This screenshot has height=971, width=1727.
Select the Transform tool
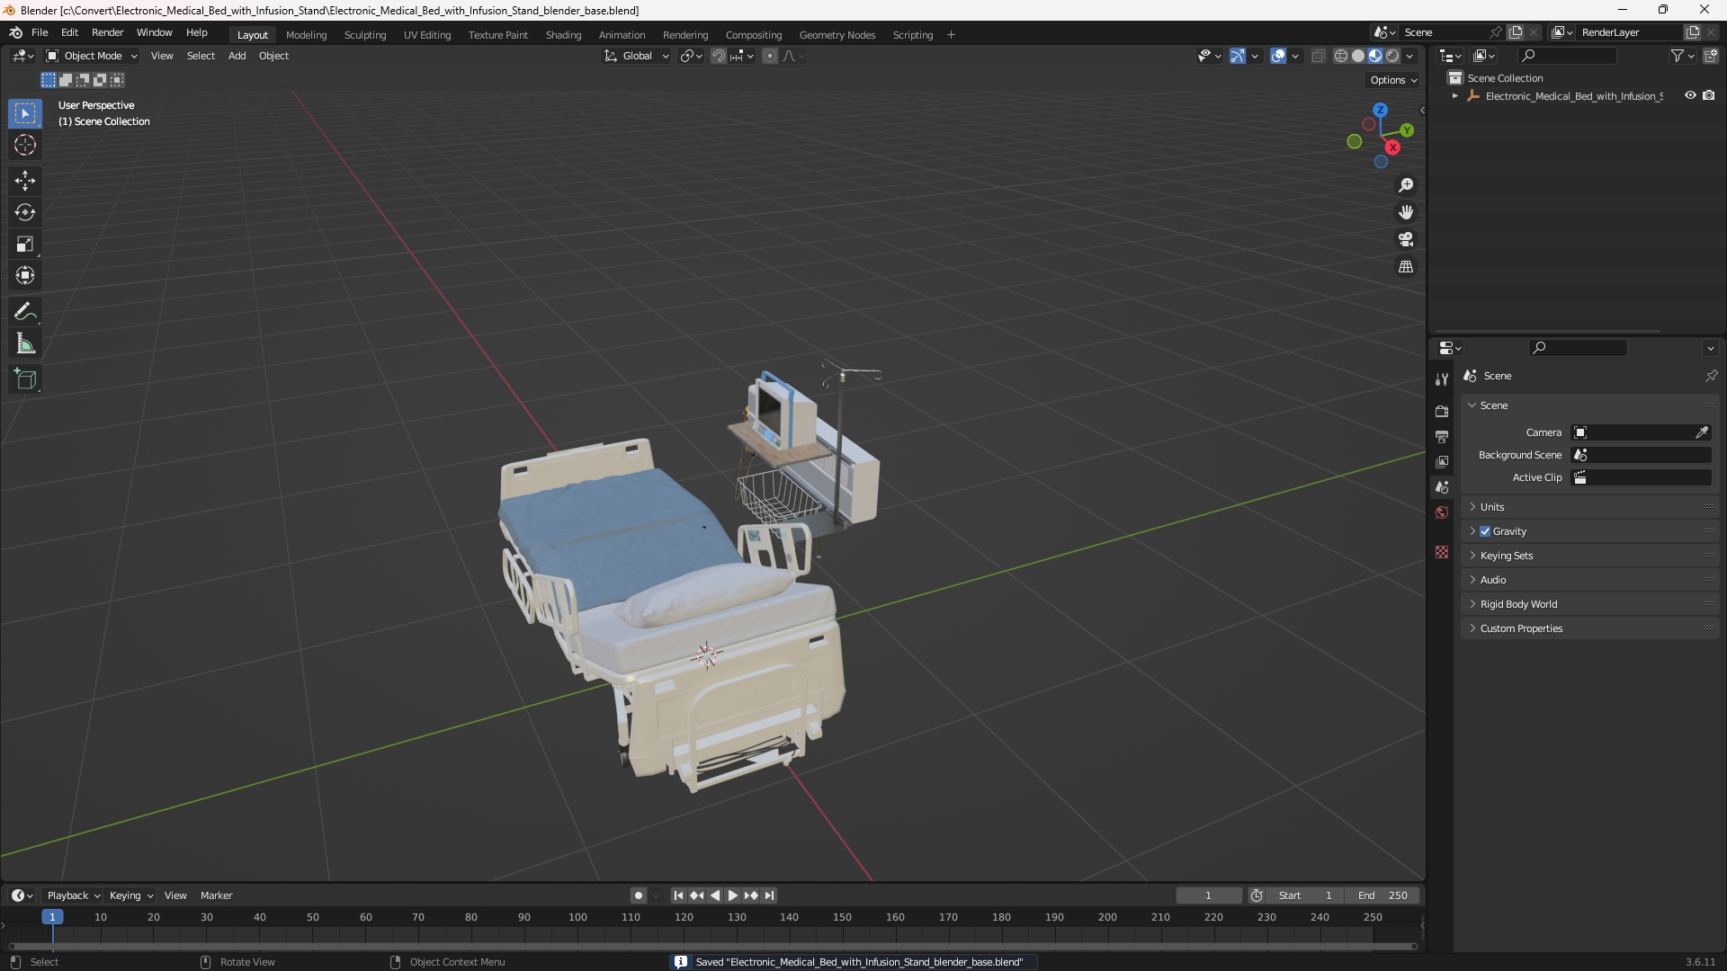(x=25, y=275)
